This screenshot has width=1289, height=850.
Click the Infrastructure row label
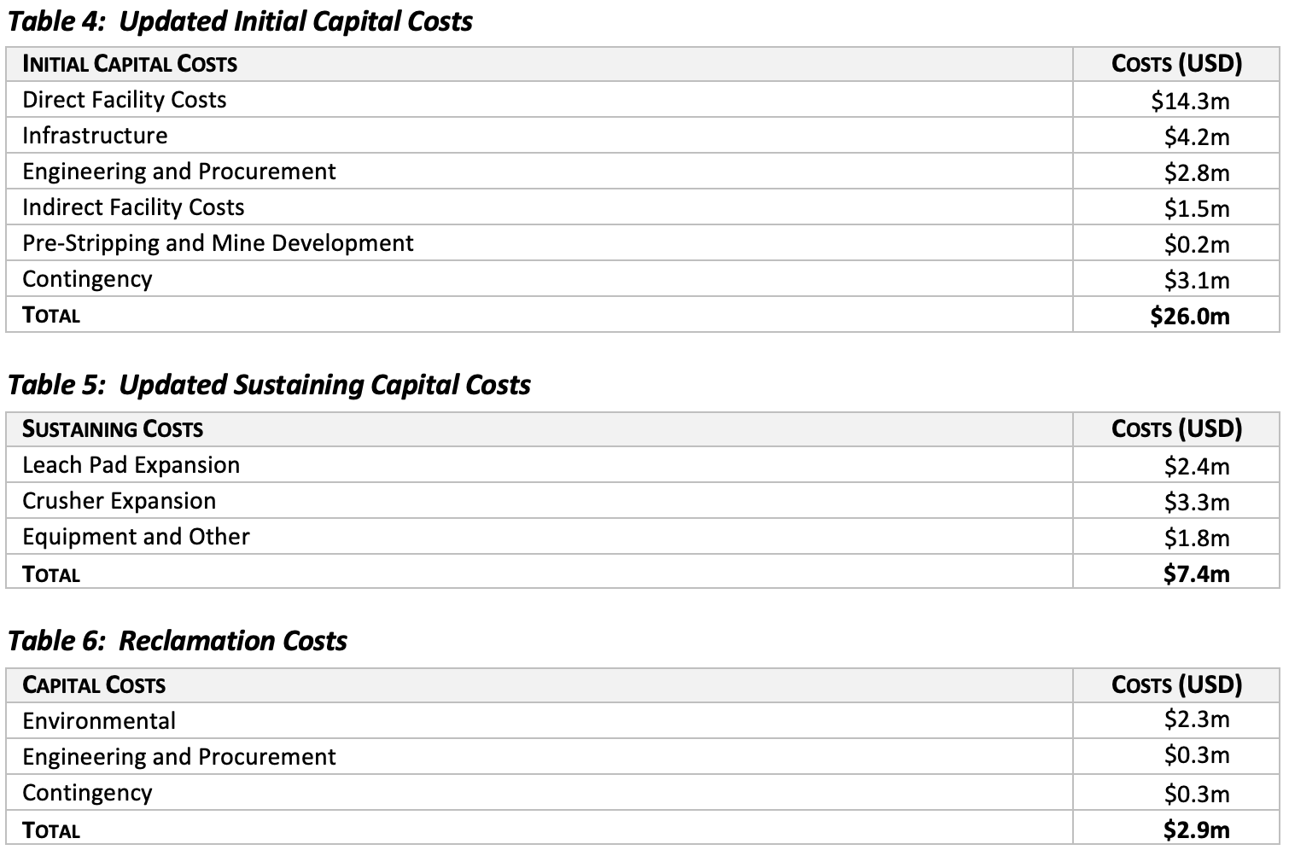[x=95, y=136]
